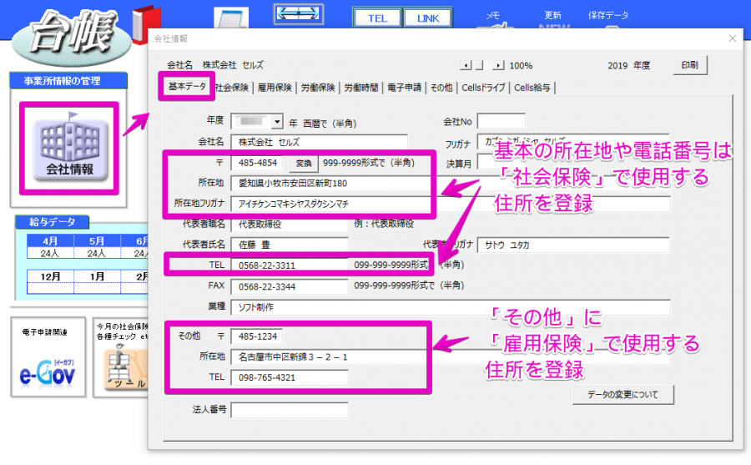Click その他 TEL field 098-765-4321
The height and width of the screenshot is (465, 751).
[x=290, y=377]
